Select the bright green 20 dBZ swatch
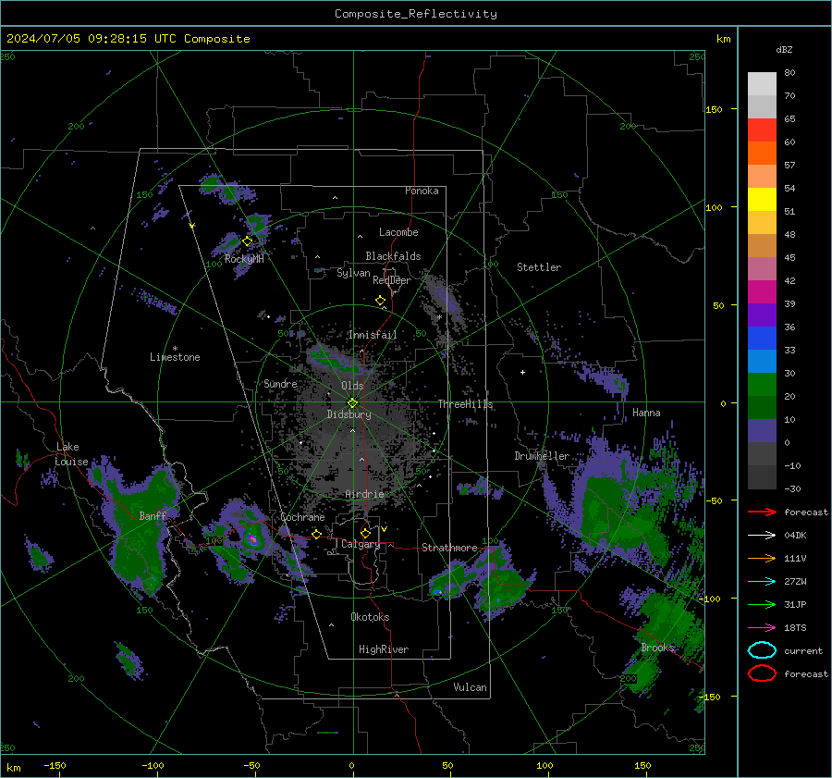Image resolution: width=832 pixels, height=778 pixels. [x=762, y=384]
